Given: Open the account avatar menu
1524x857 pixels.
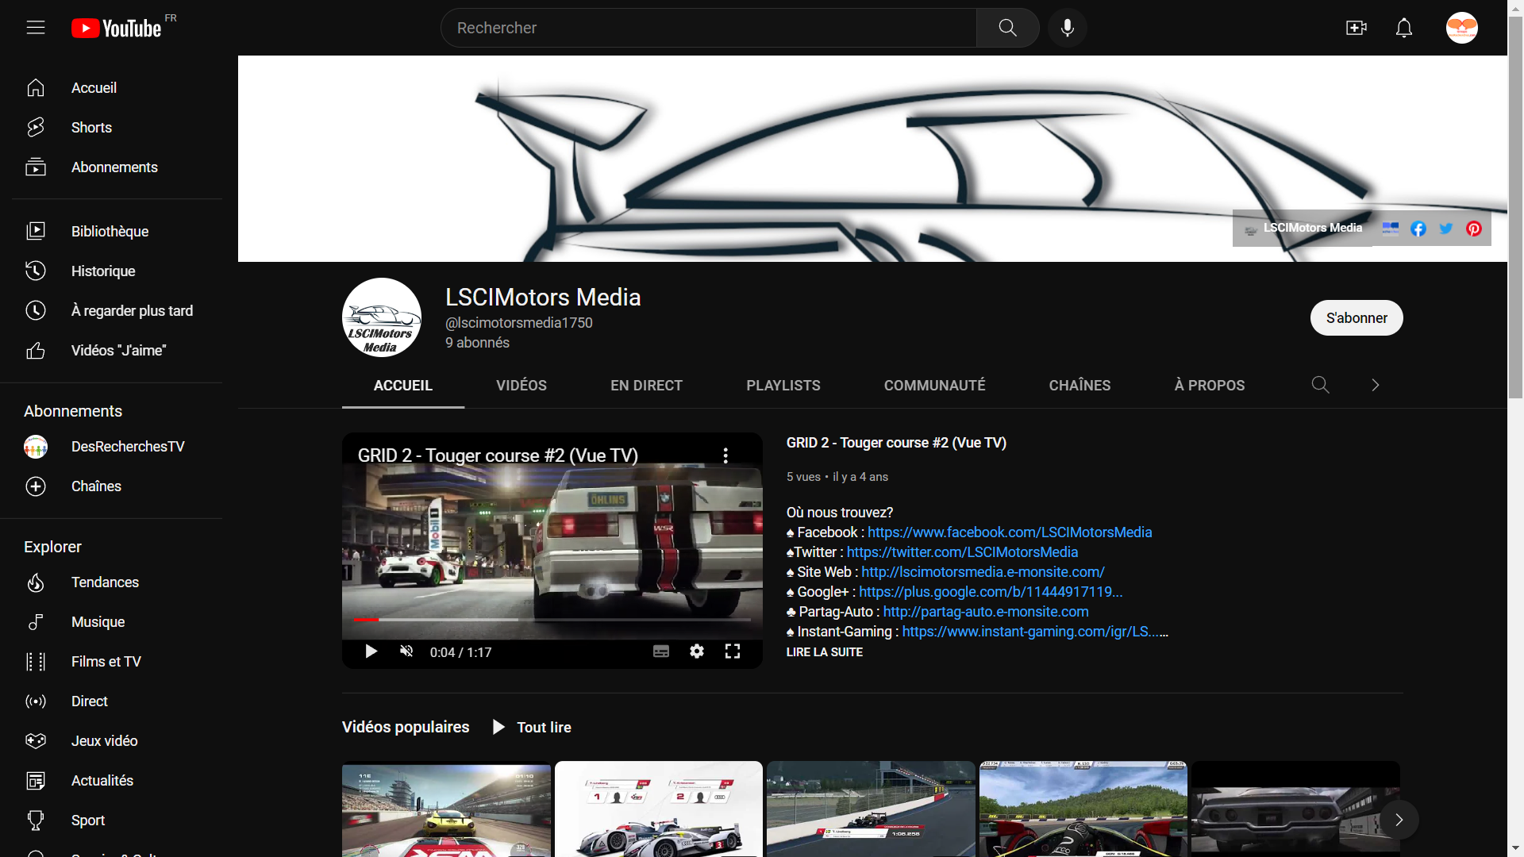Looking at the screenshot, I should (x=1461, y=28).
